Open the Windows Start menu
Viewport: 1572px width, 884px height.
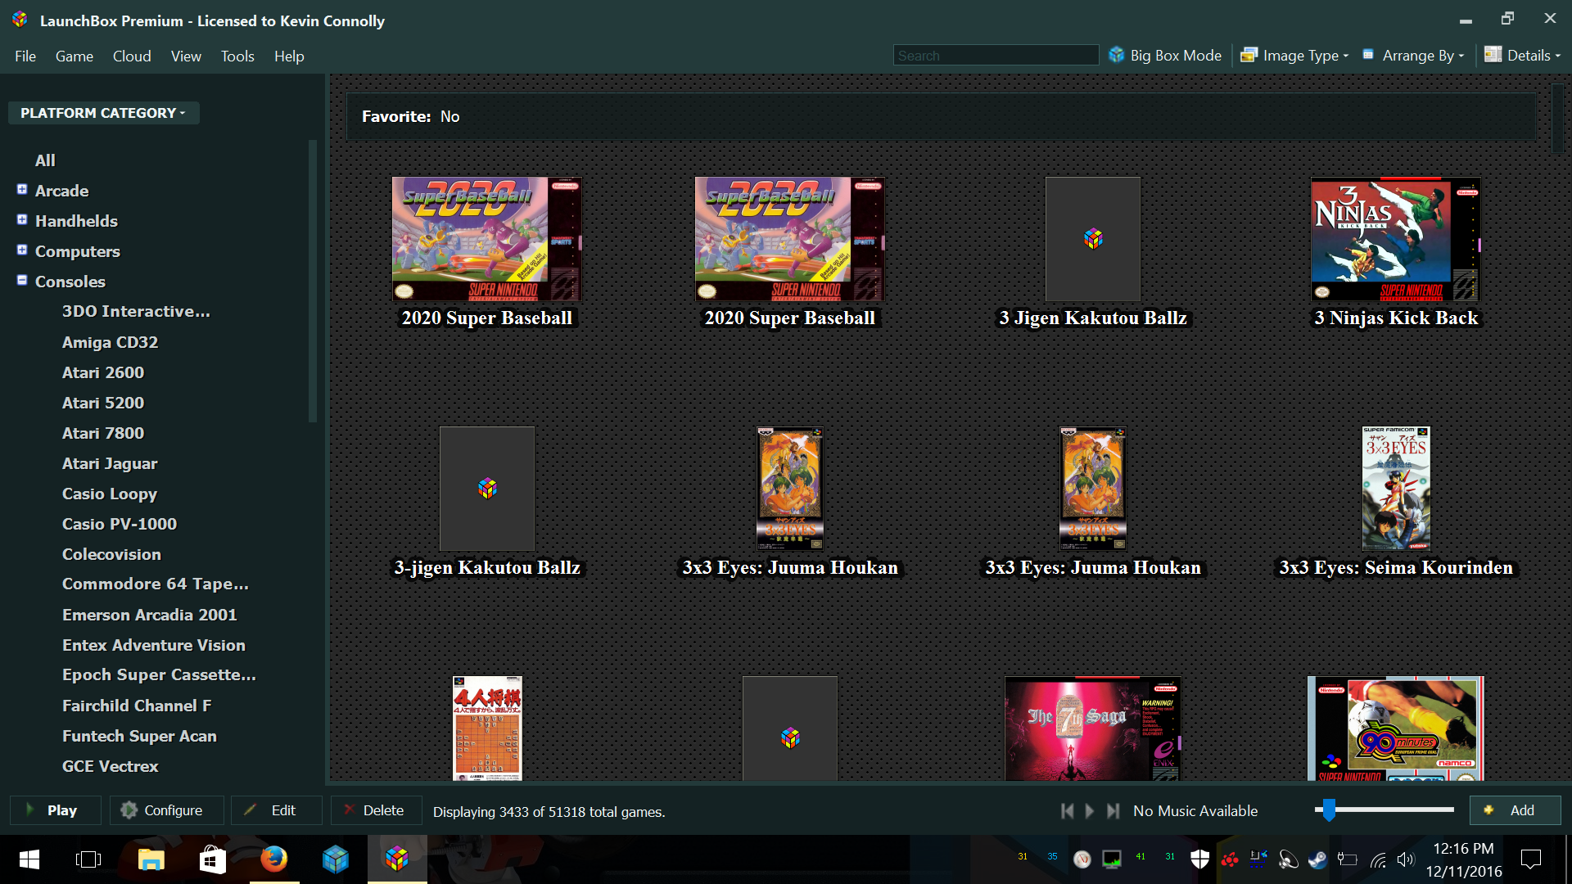click(x=29, y=859)
